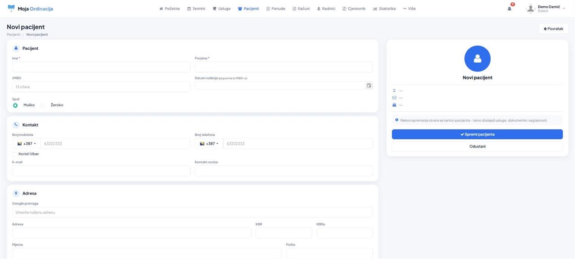
Task: Select the Žensko radio option
Action: [x=43, y=105]
